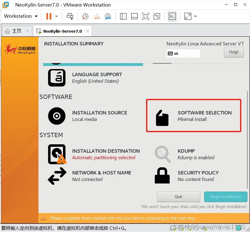Open INSTALLATION DESTINATION settings
250x232 pixels.
106,154
